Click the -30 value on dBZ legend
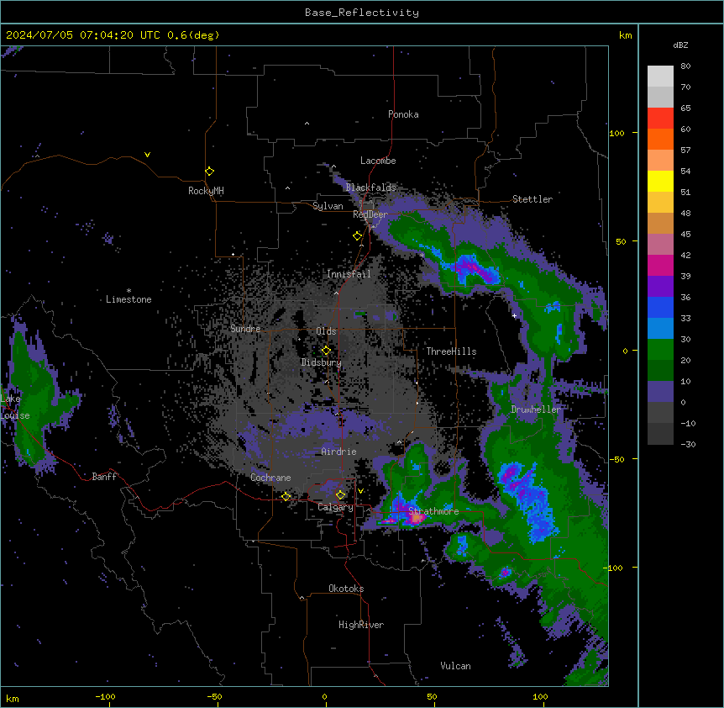Screen dimensions: 724x708 (688, 444)
